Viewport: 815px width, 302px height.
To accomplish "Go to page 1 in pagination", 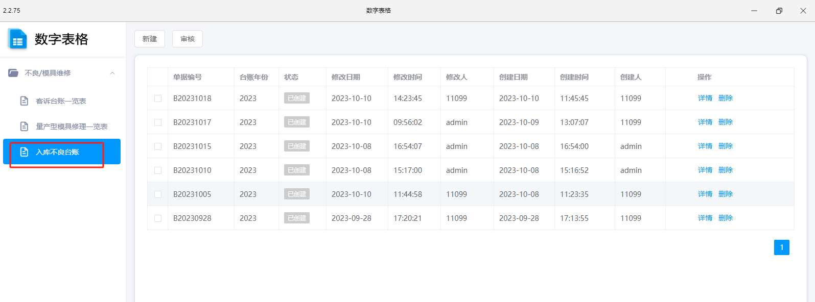I will click(x=782, y=247).
